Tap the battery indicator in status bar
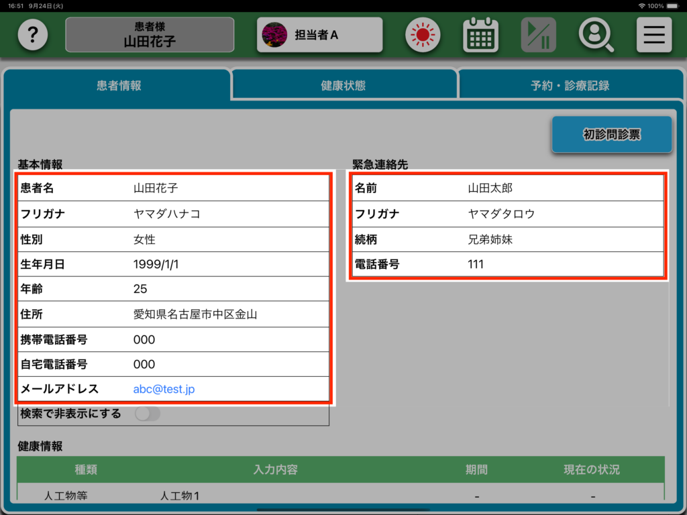The height and width of the screenshot is (515, 687). pyautogui.click(x=674, y=6)
